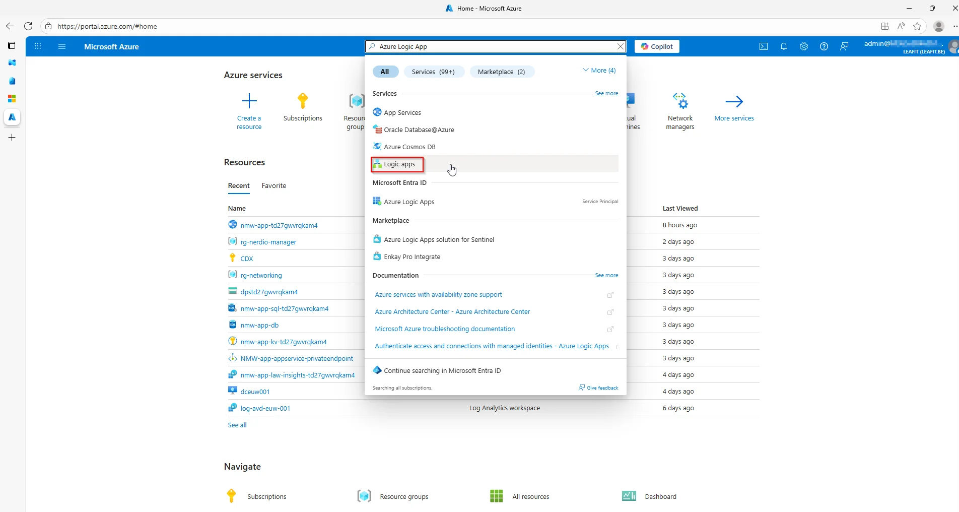Open the notifications bell
Viewport: 959px width, 512px height.
click(x=784, y=46)
